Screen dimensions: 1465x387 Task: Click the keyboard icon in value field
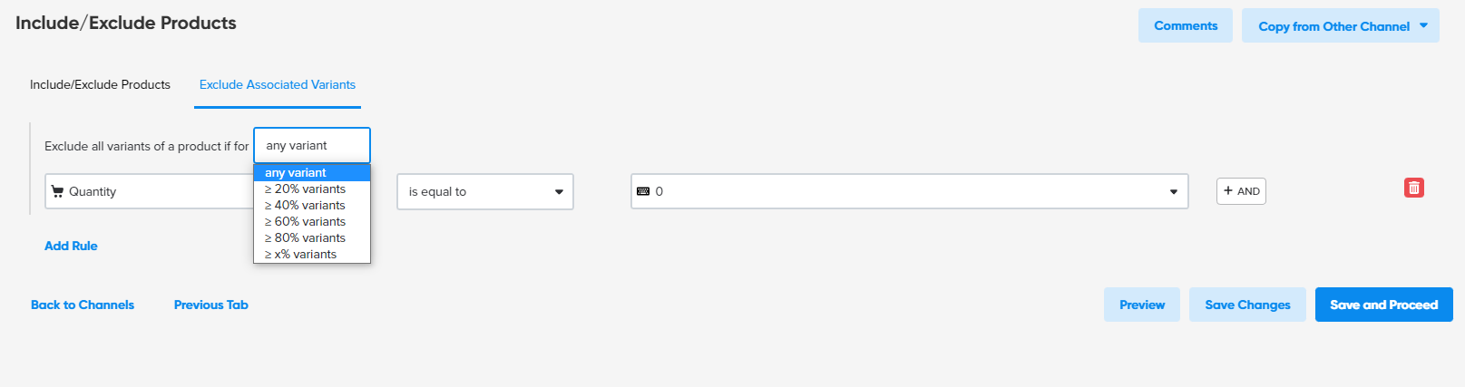(x=643, y=191)
